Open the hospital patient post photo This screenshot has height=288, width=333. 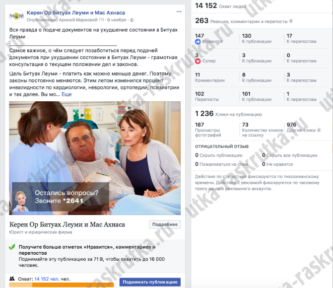pos(95,158)
